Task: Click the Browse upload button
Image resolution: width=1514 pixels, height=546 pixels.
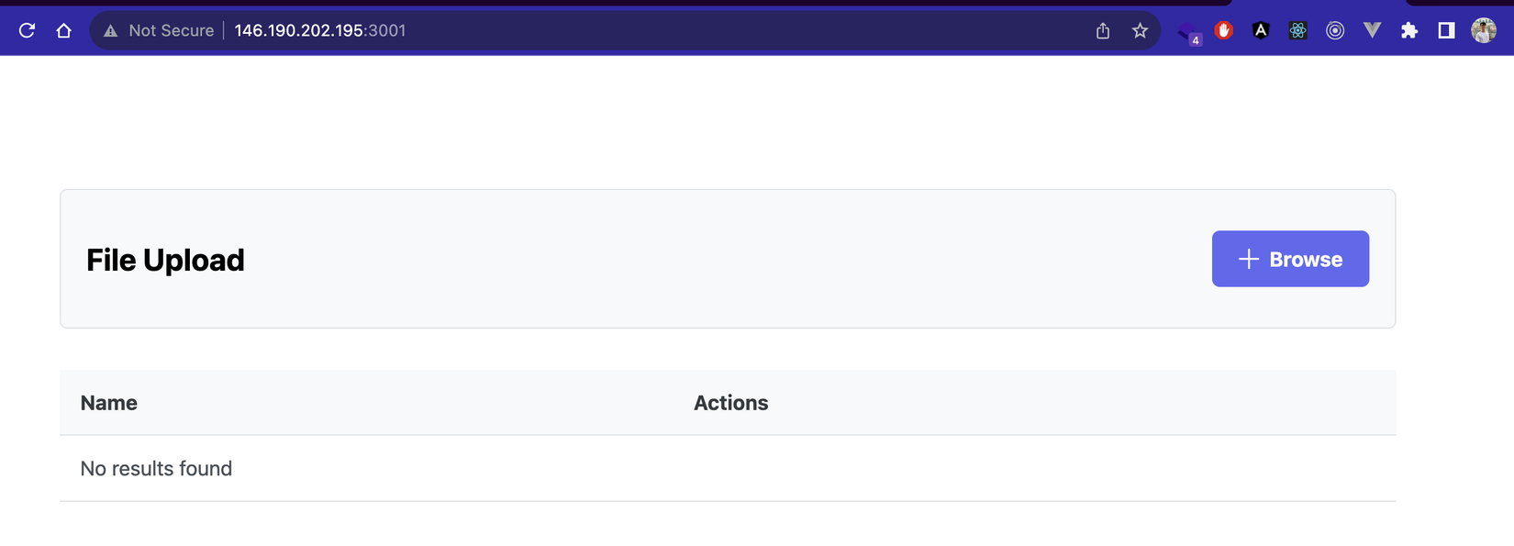Action: pos(1289,259)
